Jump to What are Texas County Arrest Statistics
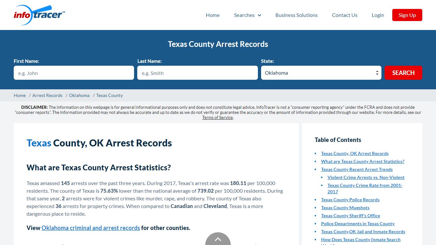 [x=363, y=161]
